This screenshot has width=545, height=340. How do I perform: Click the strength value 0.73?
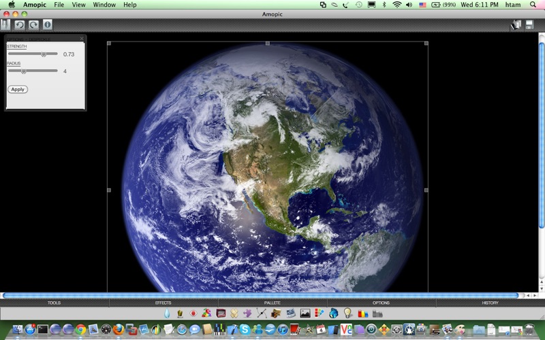click(x=69, y=54)
